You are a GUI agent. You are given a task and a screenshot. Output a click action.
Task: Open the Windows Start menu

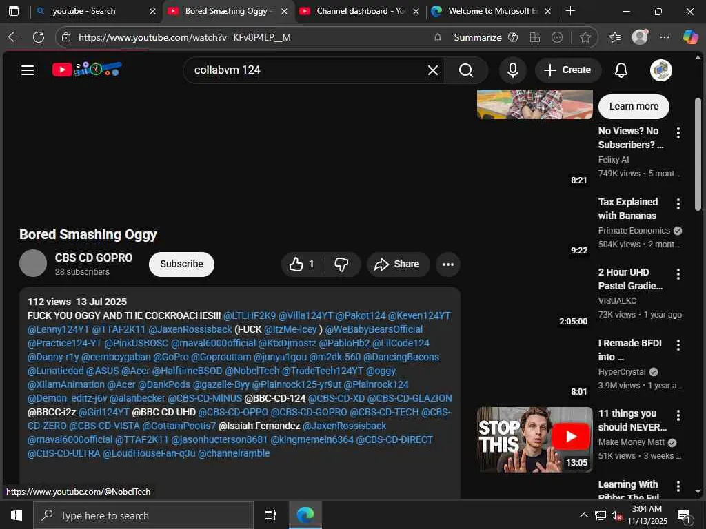coord(17,515)
